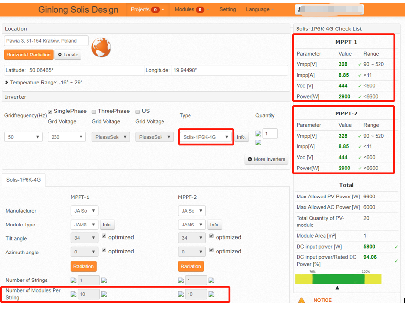Click the 94.06 power ratio value
406x309 pixels.
370,257
